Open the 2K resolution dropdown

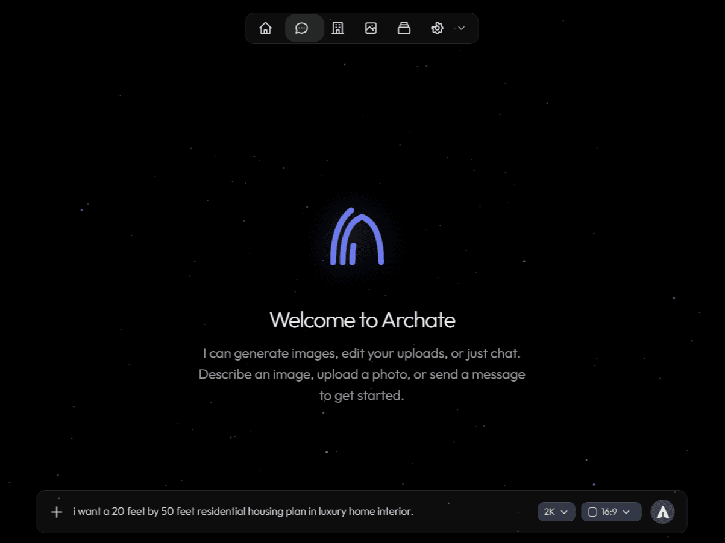[x=556, y=512]
